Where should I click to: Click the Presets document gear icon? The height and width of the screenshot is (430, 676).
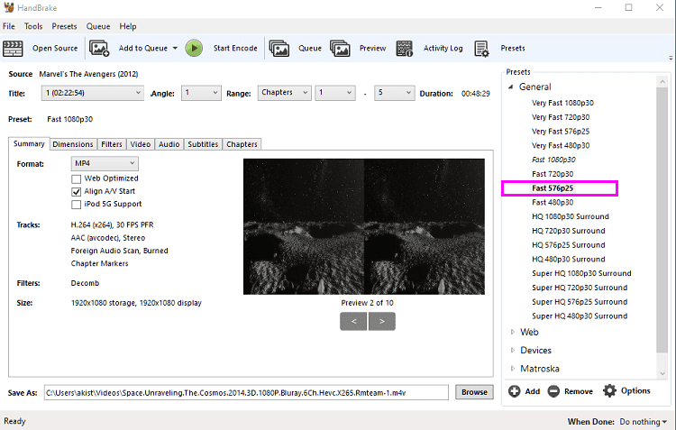(481, 49)
